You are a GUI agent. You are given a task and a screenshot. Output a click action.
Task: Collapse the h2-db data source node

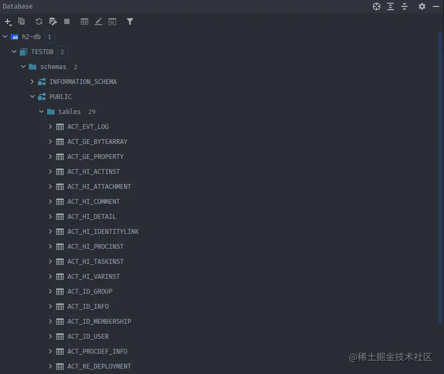click(x=5, y=36)
